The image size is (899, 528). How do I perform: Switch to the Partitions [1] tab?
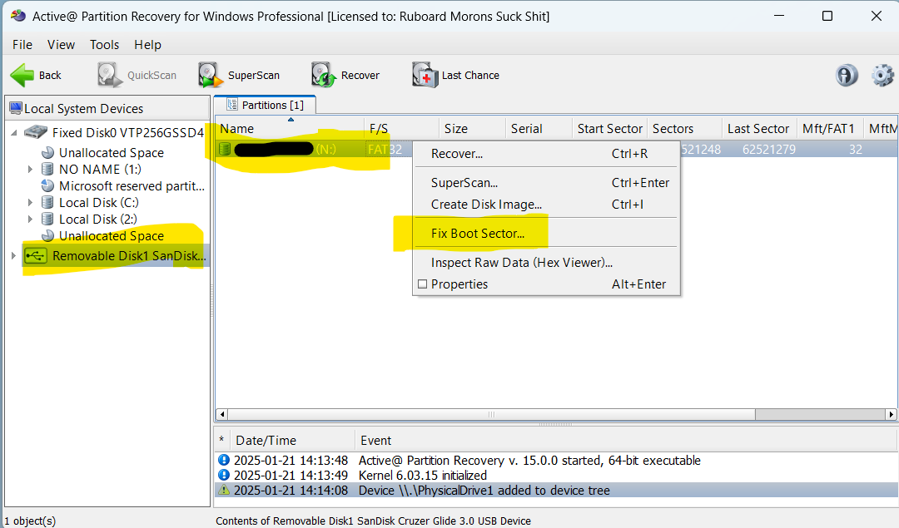point(265,105)
